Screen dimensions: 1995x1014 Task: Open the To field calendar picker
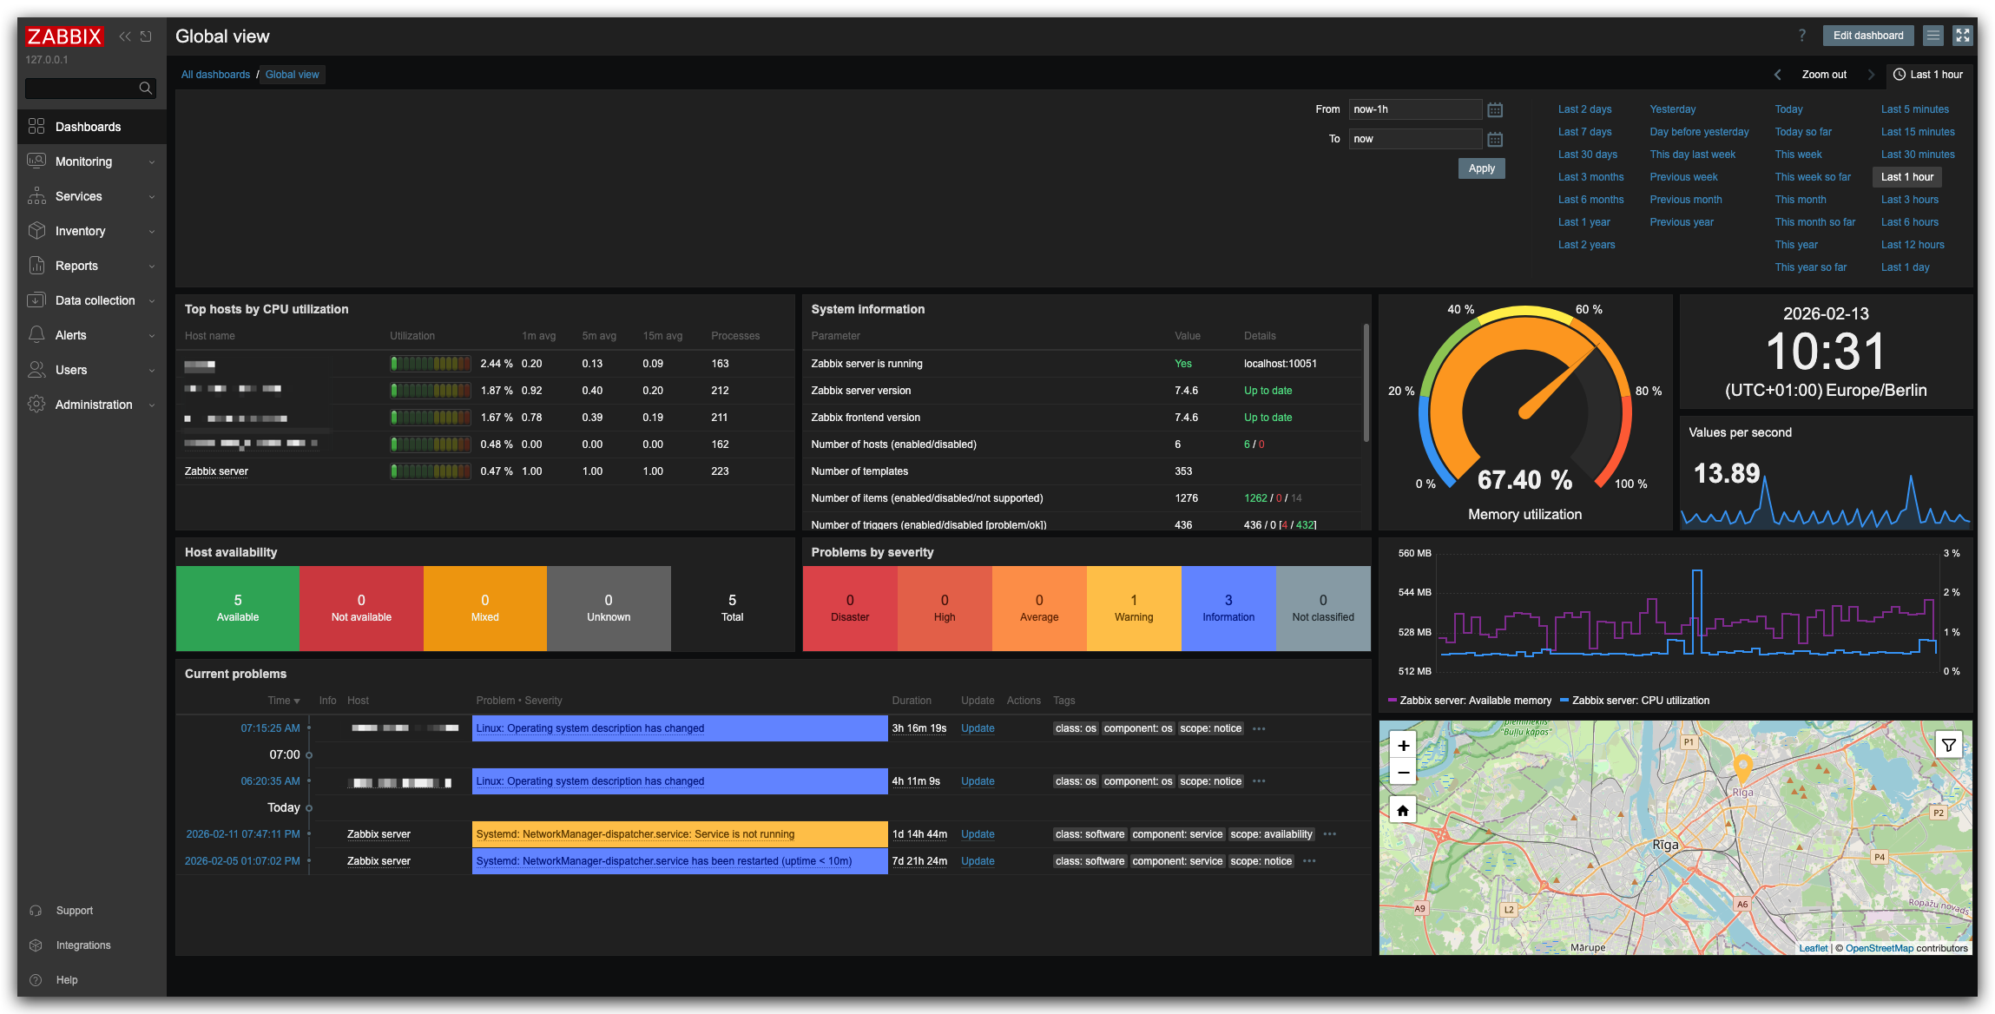click(x=1495, y=139)
